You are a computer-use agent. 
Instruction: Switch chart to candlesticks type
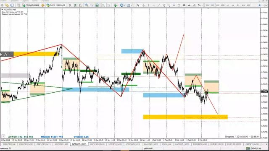coord(76,5)
